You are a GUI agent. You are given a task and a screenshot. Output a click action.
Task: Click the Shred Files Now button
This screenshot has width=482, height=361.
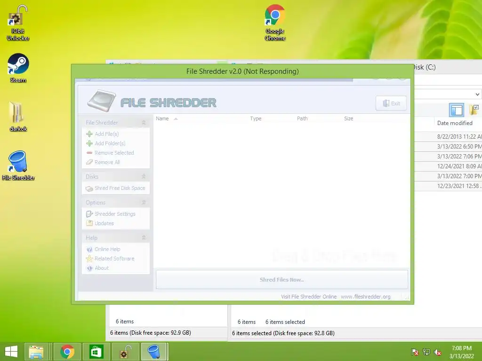[x=282, y=279]
